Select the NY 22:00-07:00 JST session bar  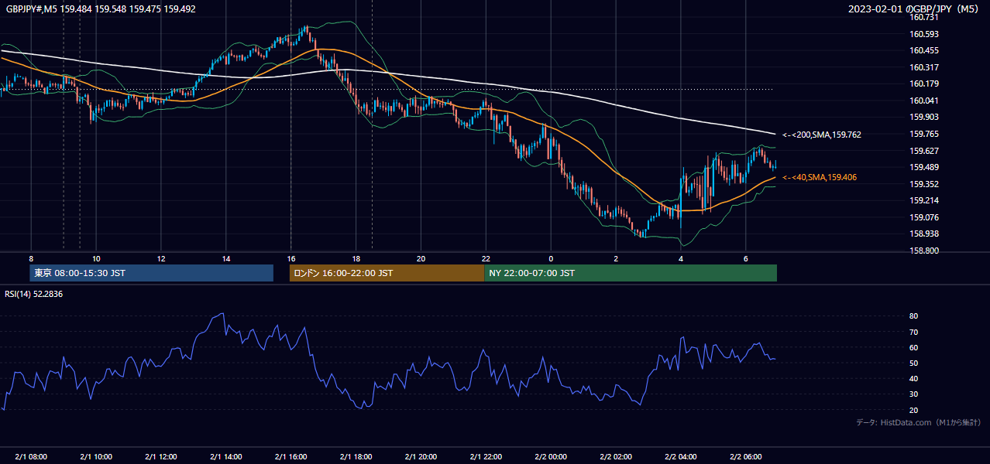point(631,273)
